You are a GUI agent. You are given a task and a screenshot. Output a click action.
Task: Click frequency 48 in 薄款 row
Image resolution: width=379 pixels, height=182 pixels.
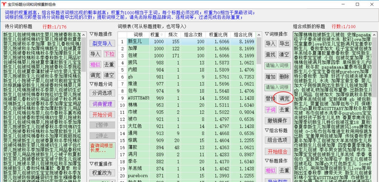[173, 147]
